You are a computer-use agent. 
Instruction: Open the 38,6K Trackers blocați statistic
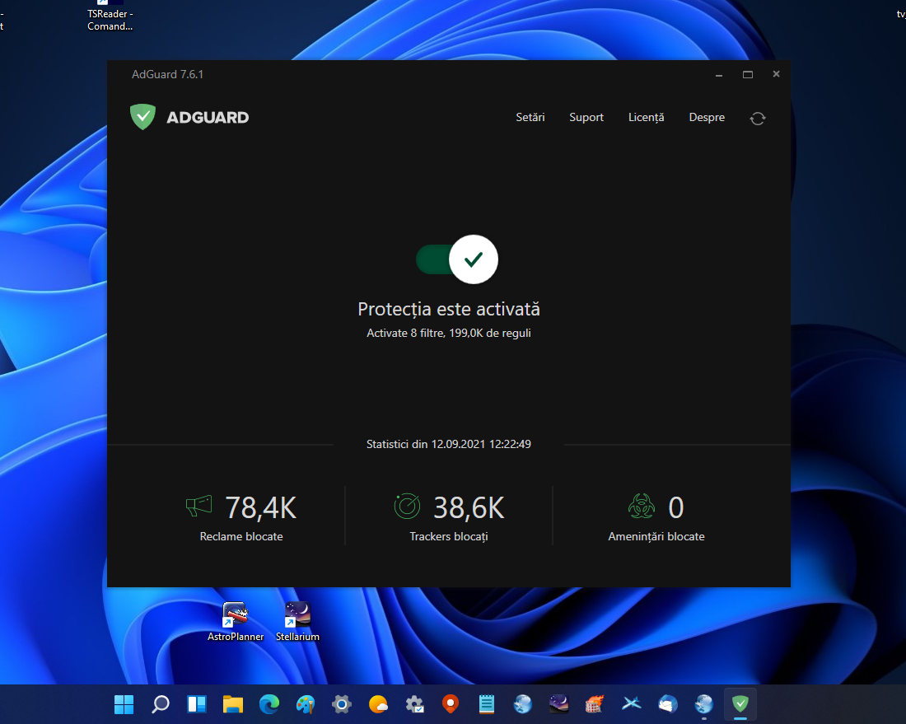coord(449,518)
